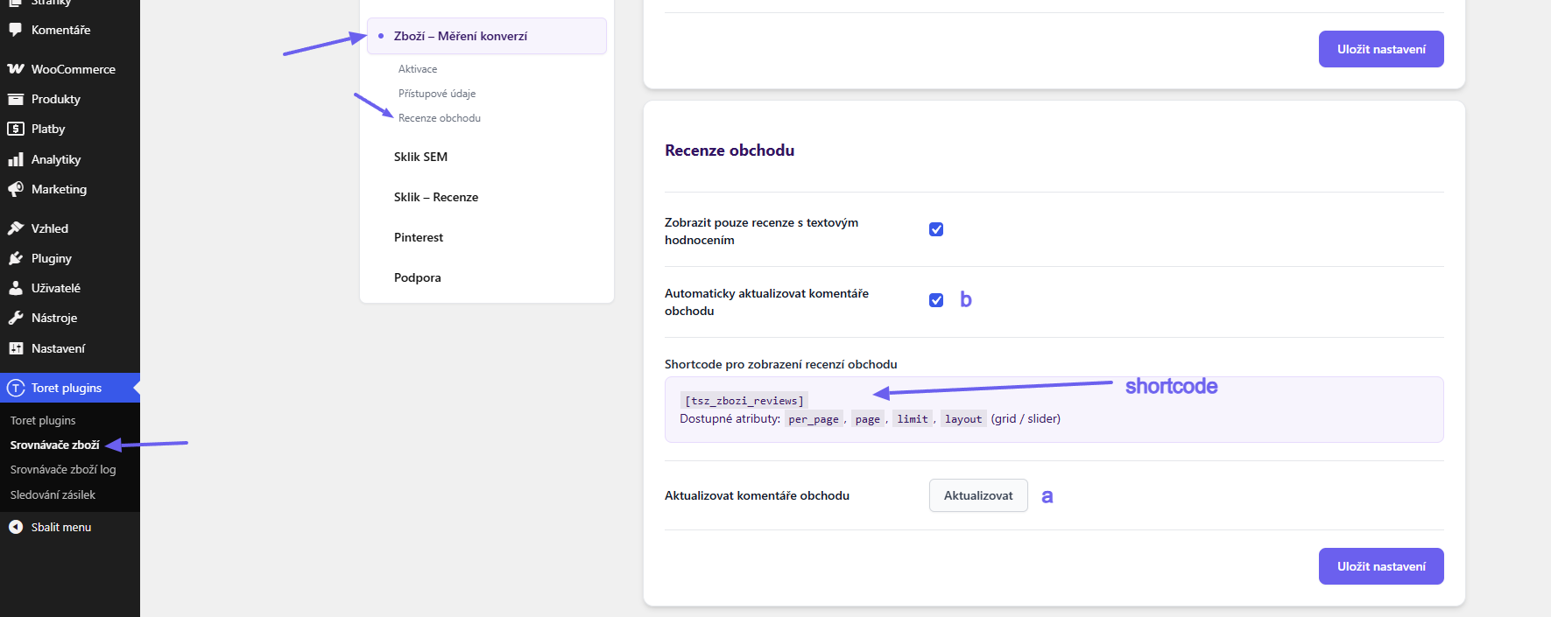1551x617 pixels.
Task: Jump to the Aktivace subsection
Action: [x=418, y=69]
